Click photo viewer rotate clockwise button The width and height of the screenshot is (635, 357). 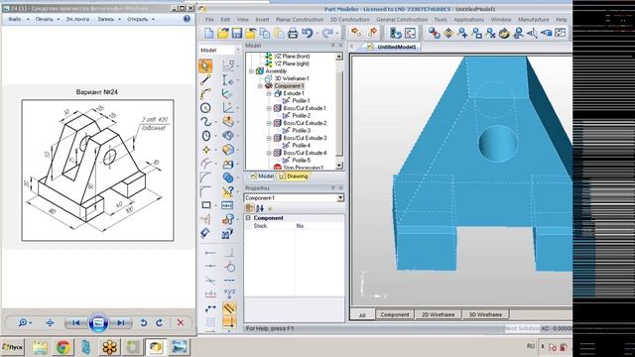pos(159,322)
